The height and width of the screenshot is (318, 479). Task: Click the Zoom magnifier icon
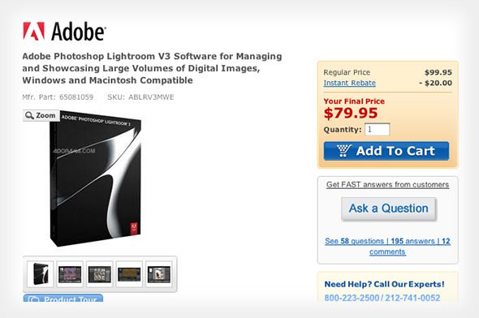pos(29,115)
